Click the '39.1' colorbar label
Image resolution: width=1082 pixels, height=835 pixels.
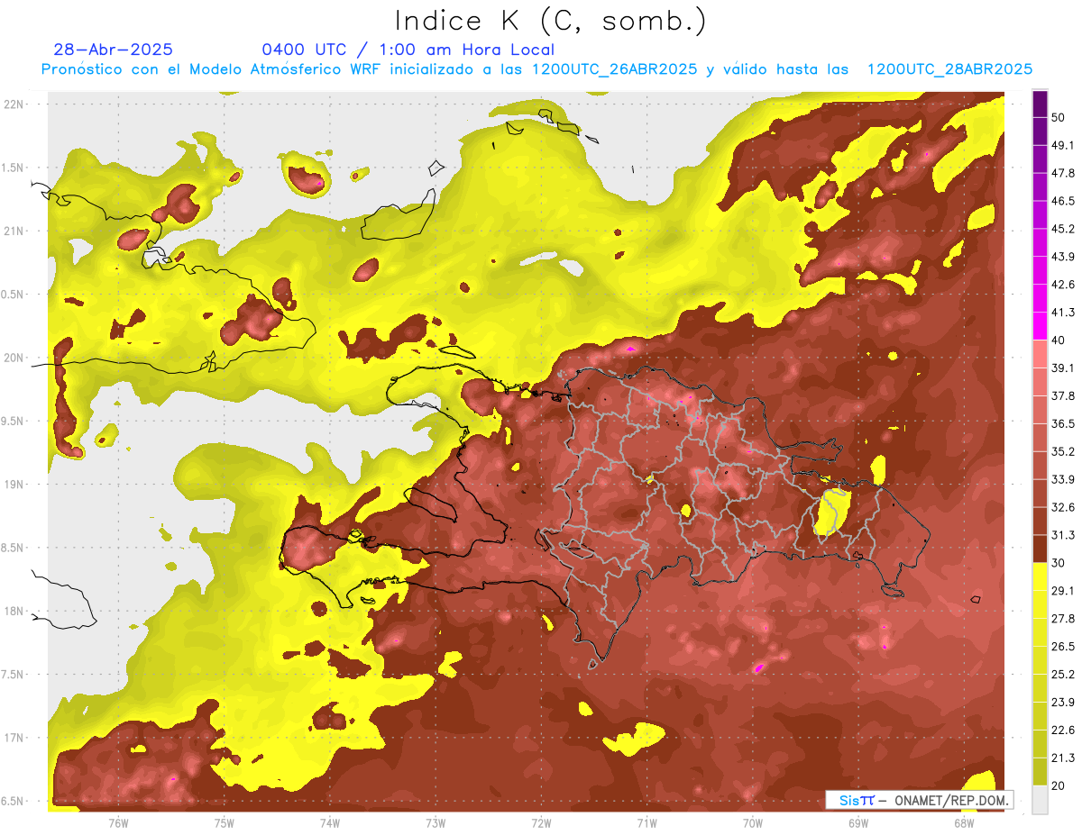(1063, 368)
